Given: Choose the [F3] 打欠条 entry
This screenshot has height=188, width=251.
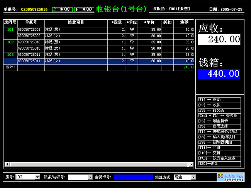Looking at the screenshot, I should 219,110.
